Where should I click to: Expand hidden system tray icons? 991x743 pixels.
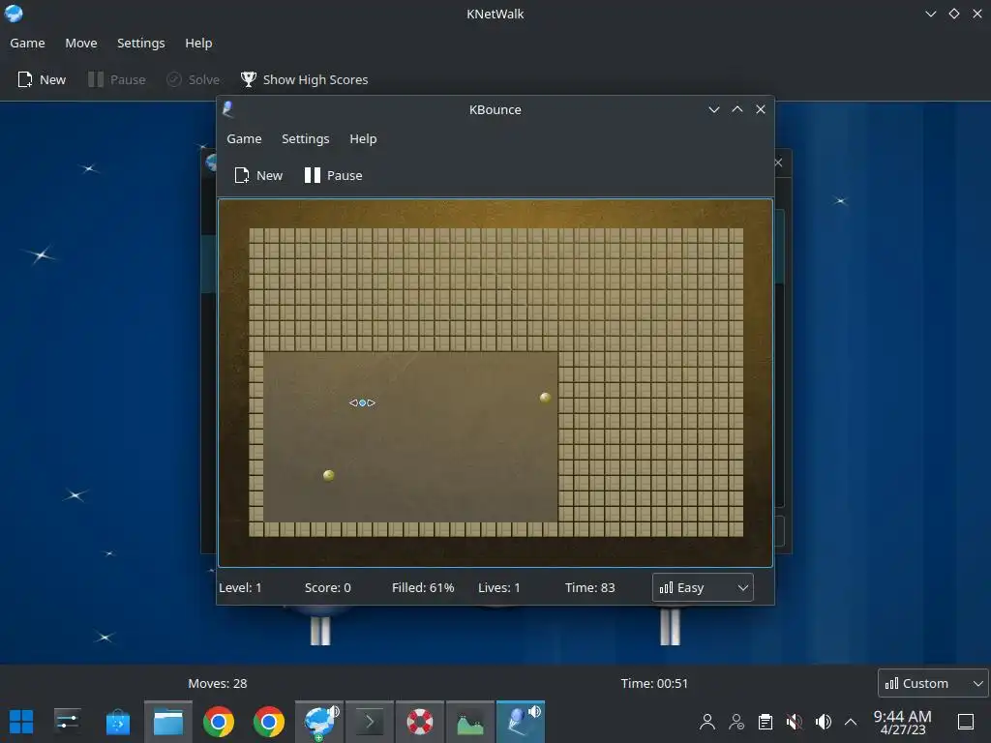[x=851, y=722]
